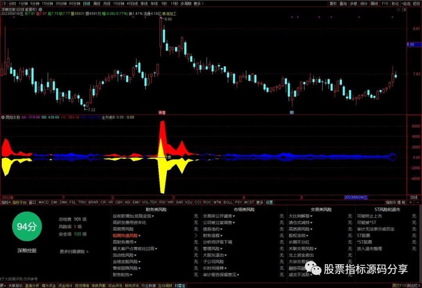Click the 窗口 button in indicator bar
The image size is (422, 288).
coord(32,202)
